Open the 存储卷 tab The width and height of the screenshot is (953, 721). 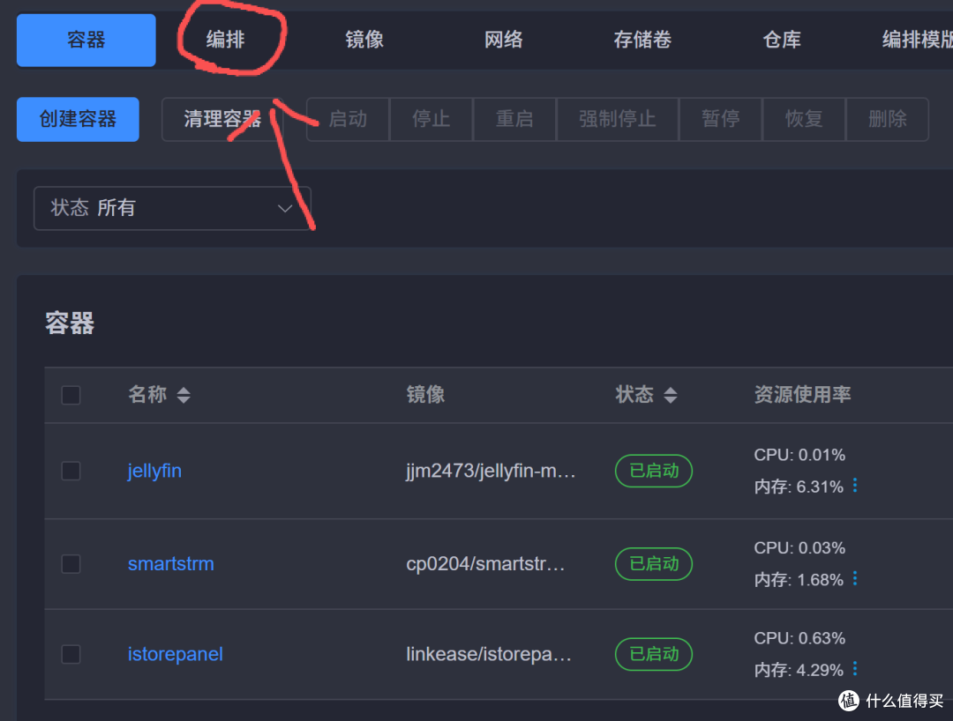642,40
